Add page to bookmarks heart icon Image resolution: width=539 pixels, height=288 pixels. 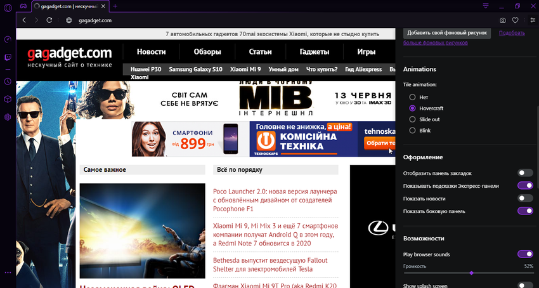(x=516, y=20)
